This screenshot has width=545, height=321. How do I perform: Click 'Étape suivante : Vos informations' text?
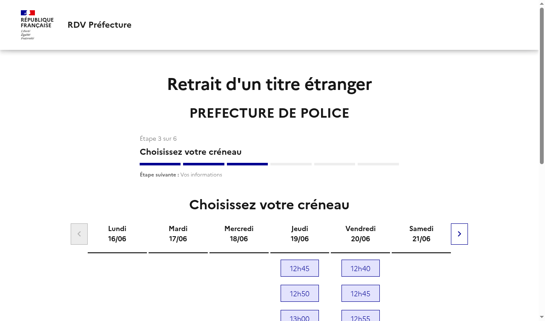(181, 175)
